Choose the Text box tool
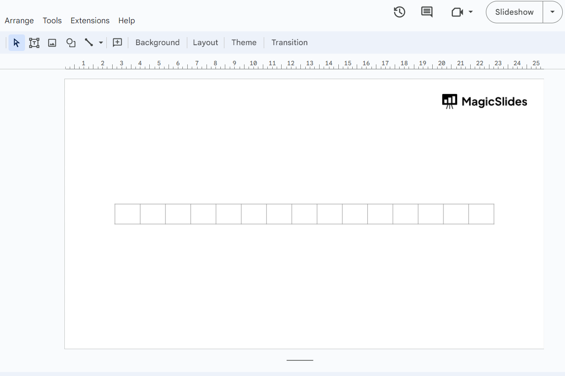The height and width of the screenshot is (376, 565). [x=34, y=42]
